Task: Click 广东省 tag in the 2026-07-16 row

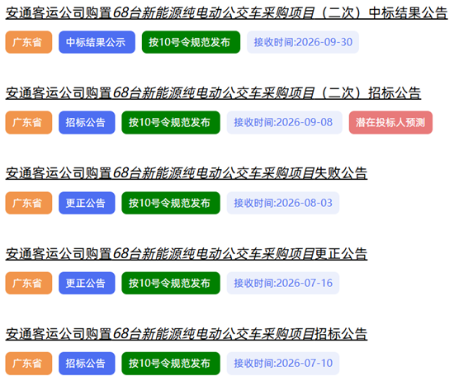Action: (x=29, y=283)
